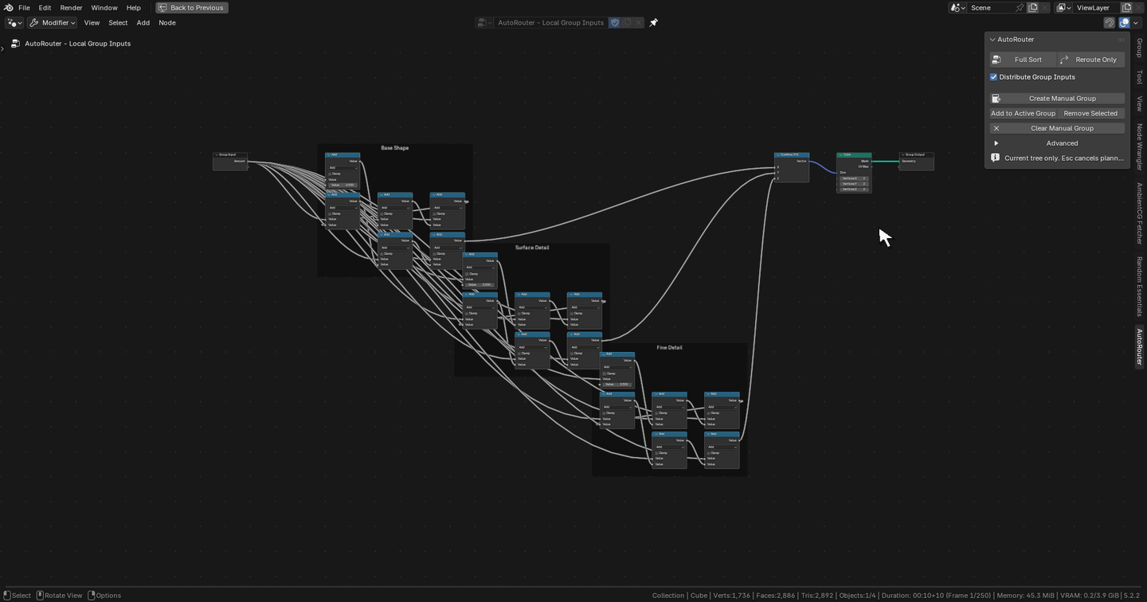Open the File menu
The width and height of the screenshot is (1147, 602).
(24, 7)
